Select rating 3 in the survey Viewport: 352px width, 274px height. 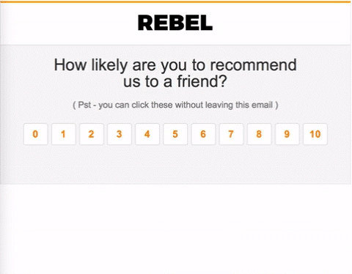(x=120, y=134)
